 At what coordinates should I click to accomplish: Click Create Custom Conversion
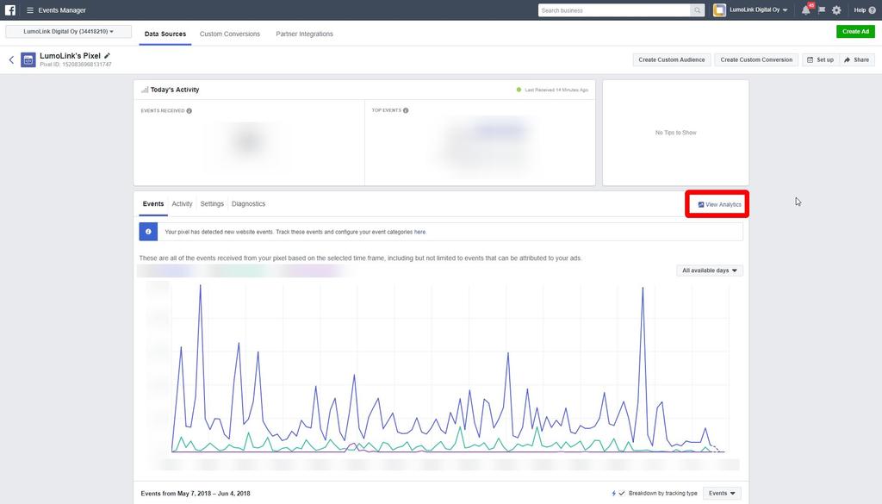pyautogui.click(x=756, y=59)
